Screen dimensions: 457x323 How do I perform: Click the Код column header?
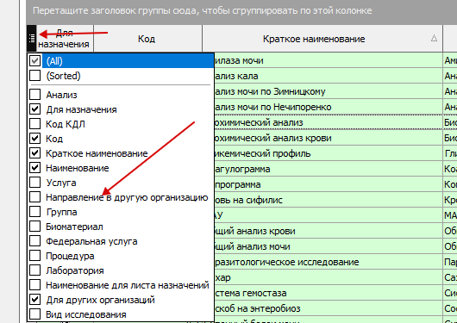coord(147,38)
